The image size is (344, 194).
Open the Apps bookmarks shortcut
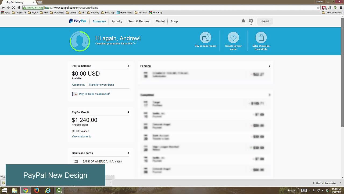pyautogui.click(x=6, y=12)
